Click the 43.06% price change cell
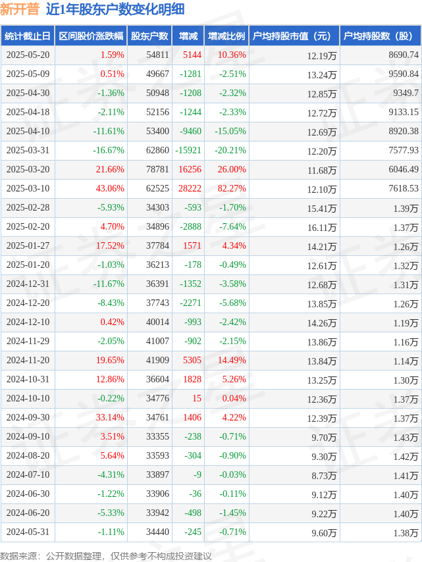This screenshot has height=562, width=422. click(x=110, y=188)
